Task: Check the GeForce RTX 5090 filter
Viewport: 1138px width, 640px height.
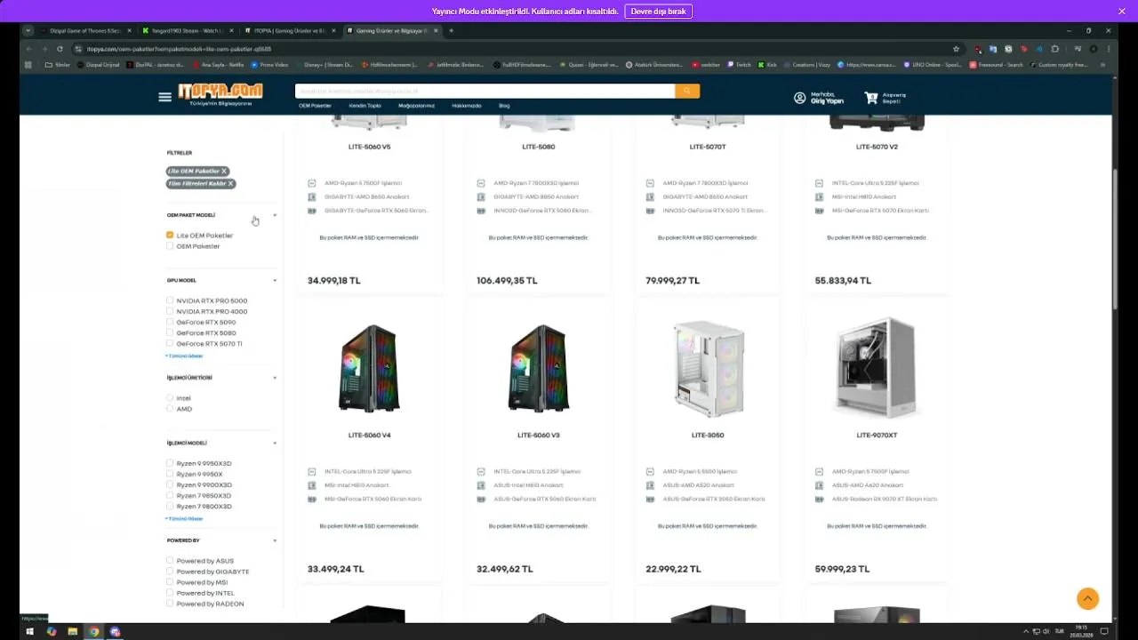Action: tap(170, 323)
